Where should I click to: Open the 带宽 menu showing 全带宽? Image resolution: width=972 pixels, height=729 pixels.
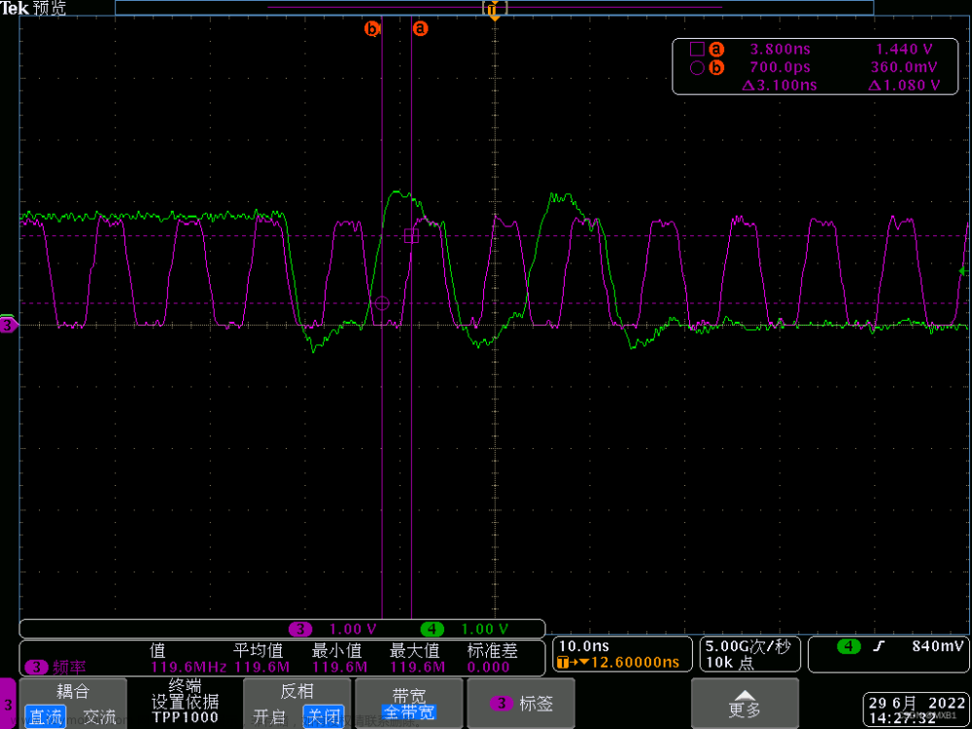pos(408,703)
